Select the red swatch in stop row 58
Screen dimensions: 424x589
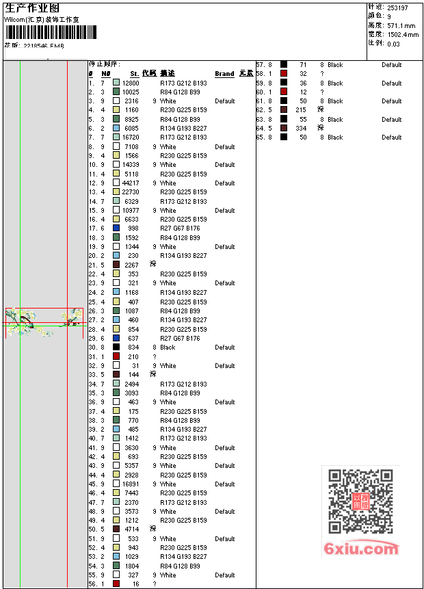[x=284, y=74]
